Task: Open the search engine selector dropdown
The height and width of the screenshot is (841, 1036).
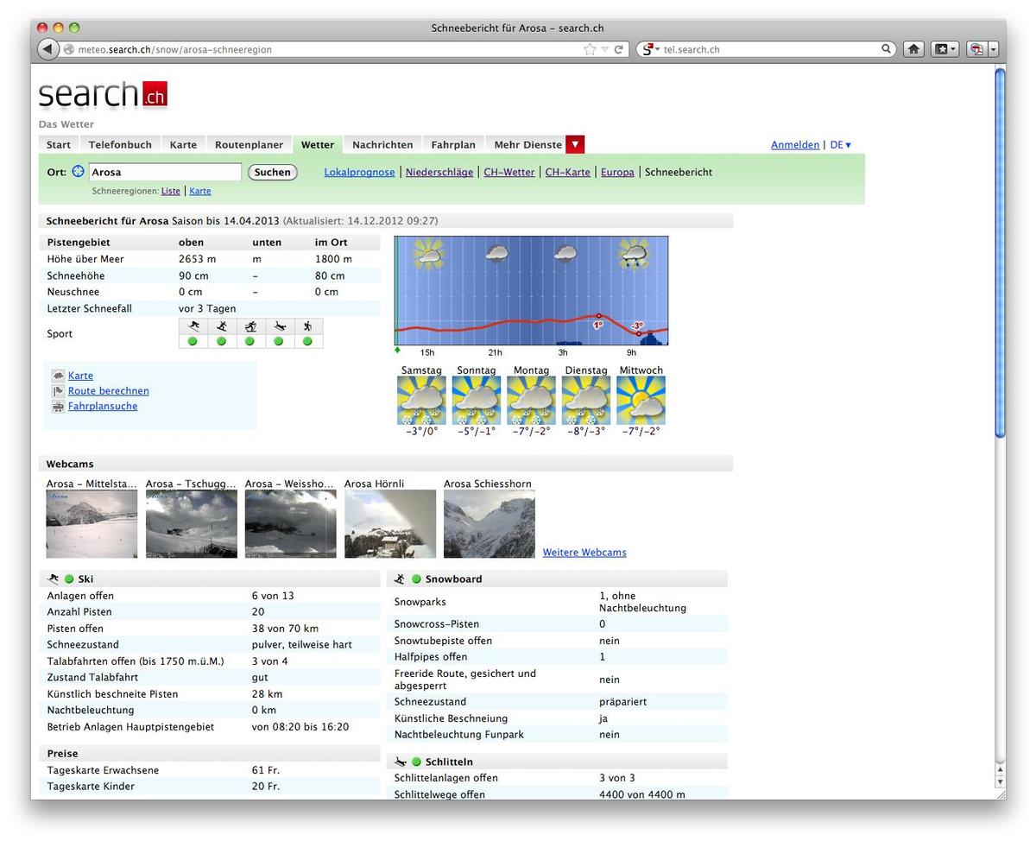Action: click(650, 49)
